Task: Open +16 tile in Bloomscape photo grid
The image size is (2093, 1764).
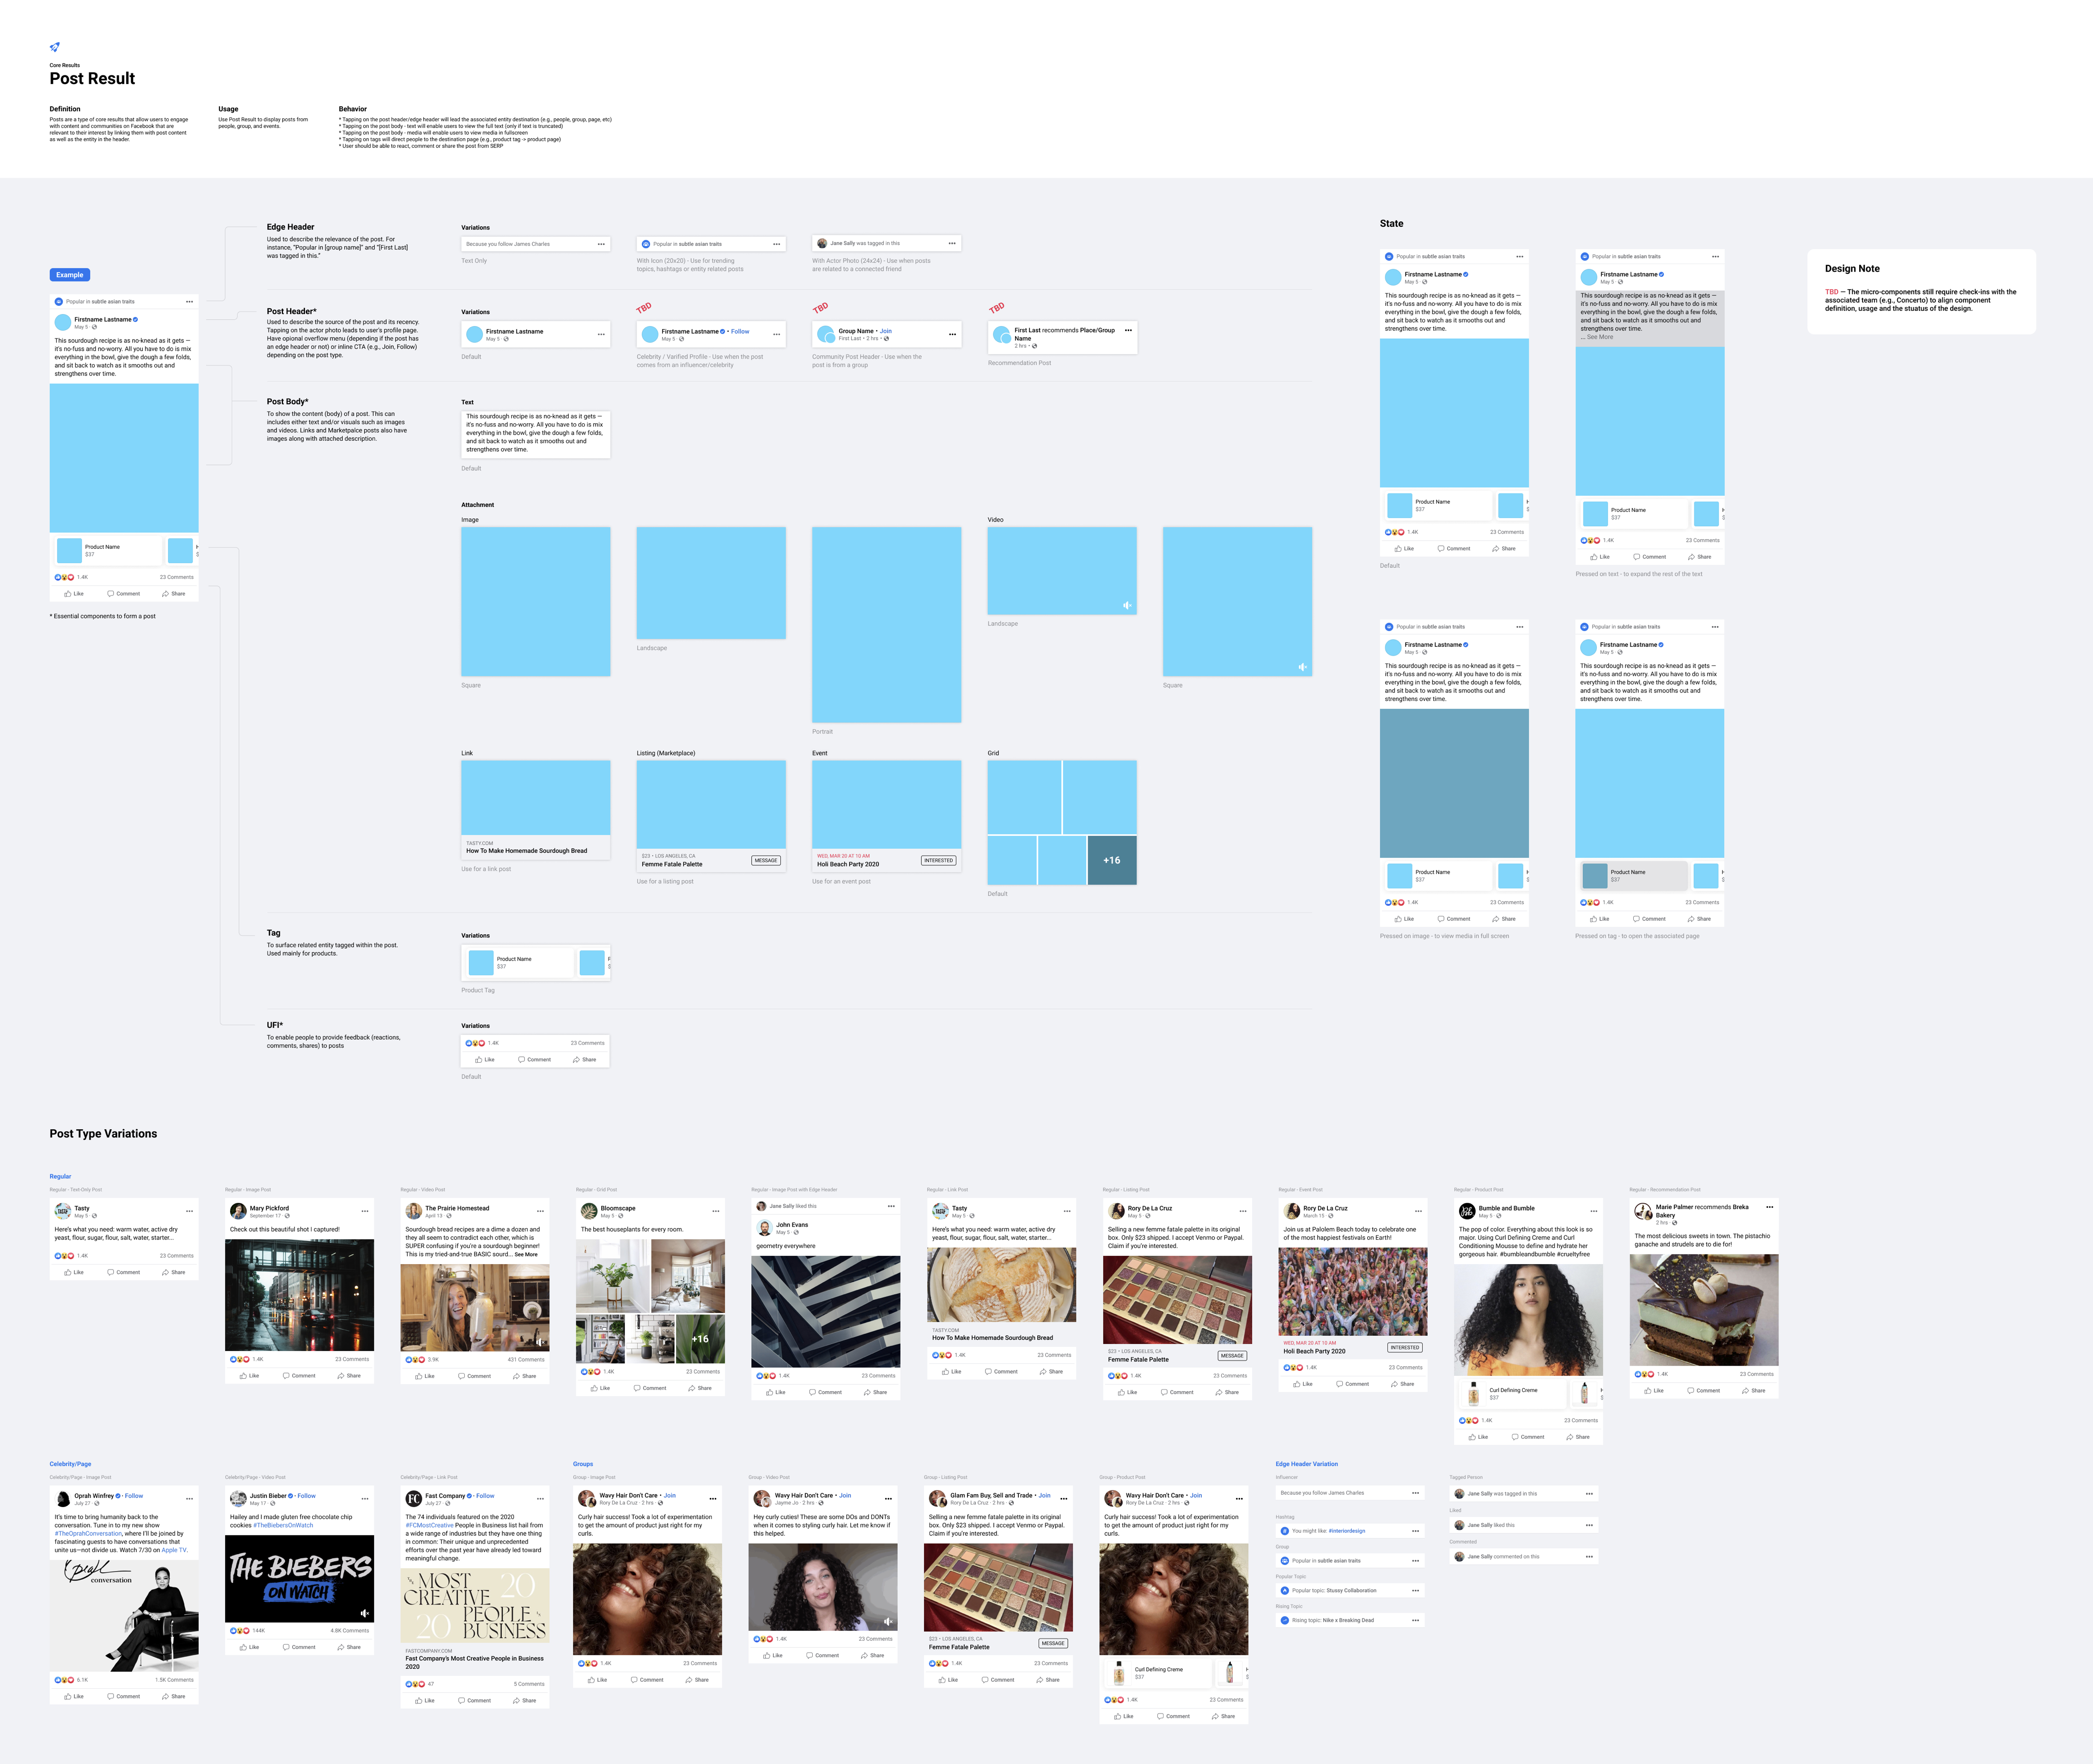Action: click(x=700, y=1339)
